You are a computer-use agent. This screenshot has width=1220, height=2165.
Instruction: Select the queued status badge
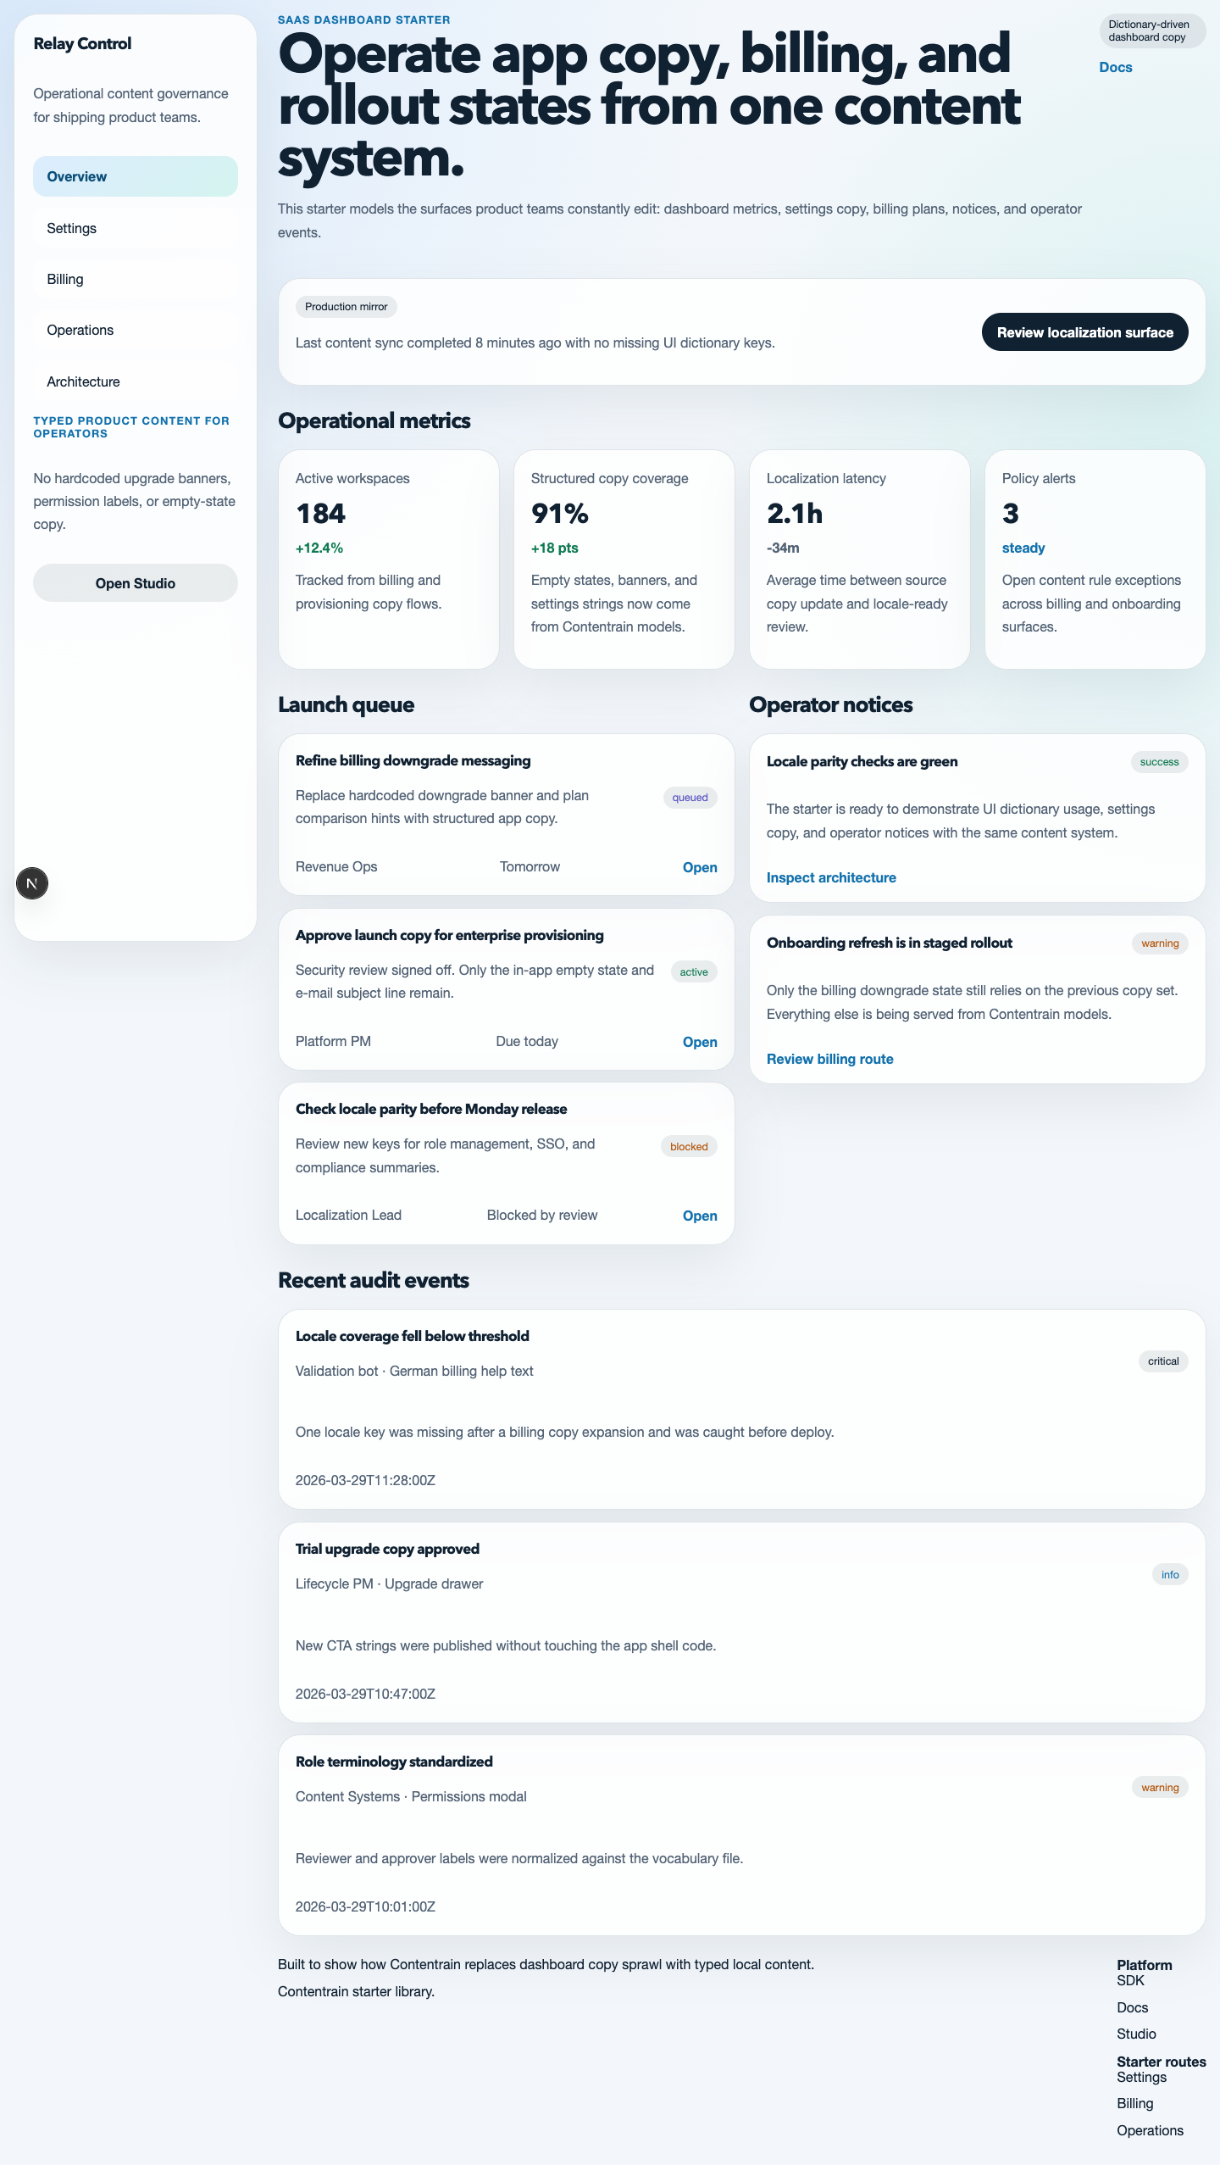click(690, 798)
